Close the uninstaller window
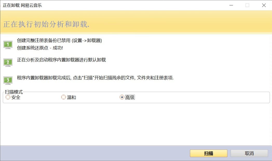Viewport: 272px width, 161px height. point(264,5)
